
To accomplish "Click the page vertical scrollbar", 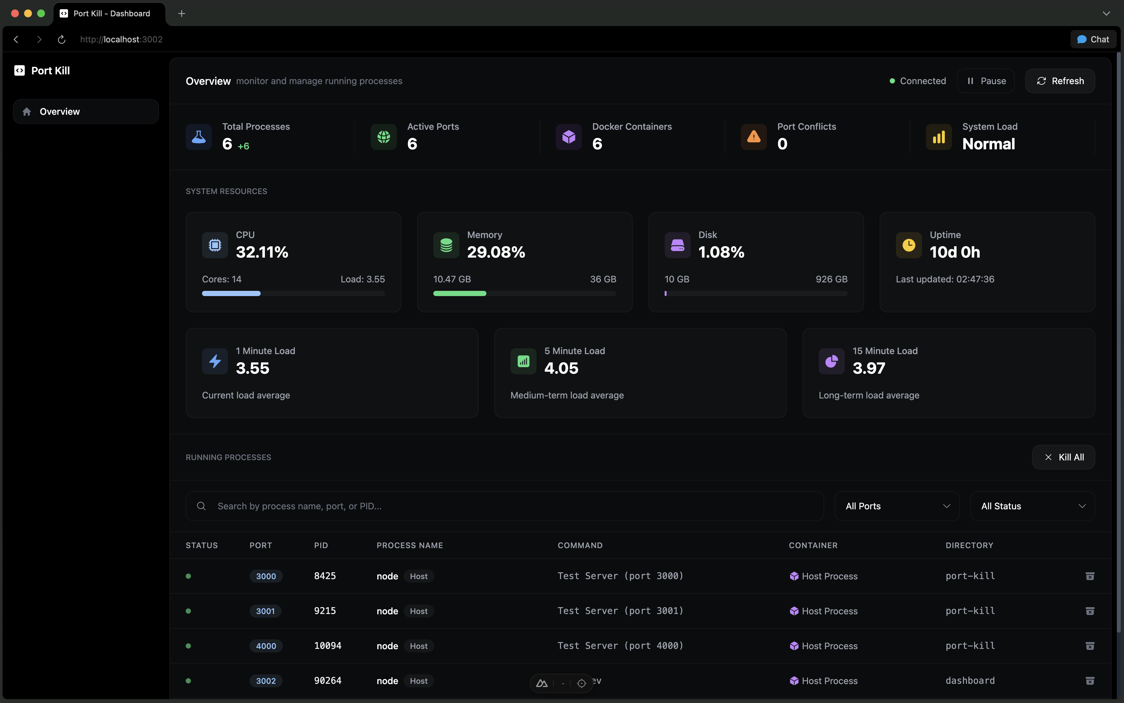I will [1118, 342].
